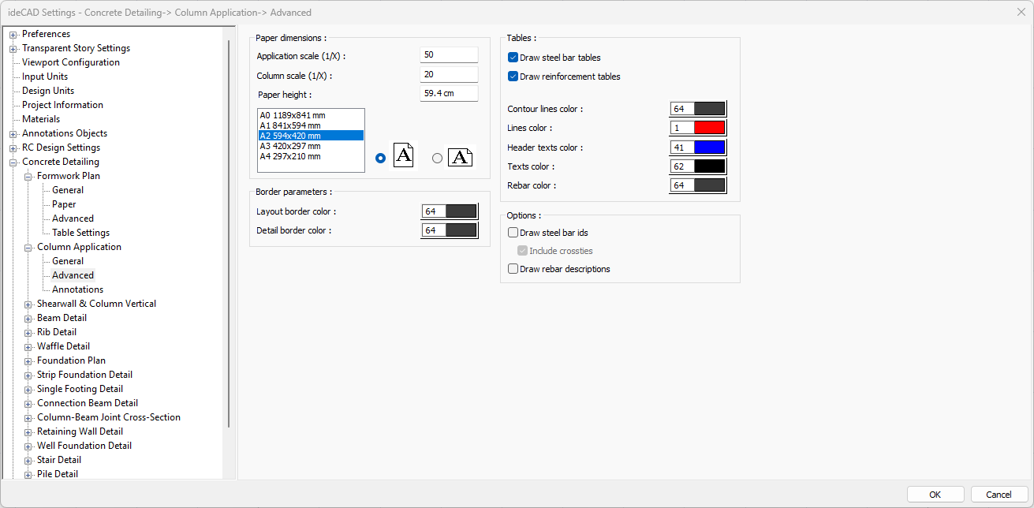This screenshot has width=1034, height=508.
Task: Choose A3 420x297 mm paper size
Action: [290, 146]
